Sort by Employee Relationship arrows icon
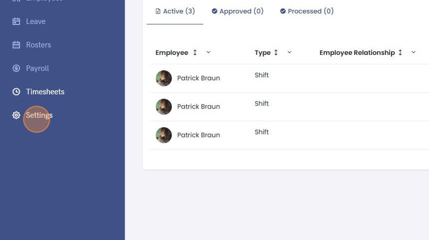 (x=400, y=52)
